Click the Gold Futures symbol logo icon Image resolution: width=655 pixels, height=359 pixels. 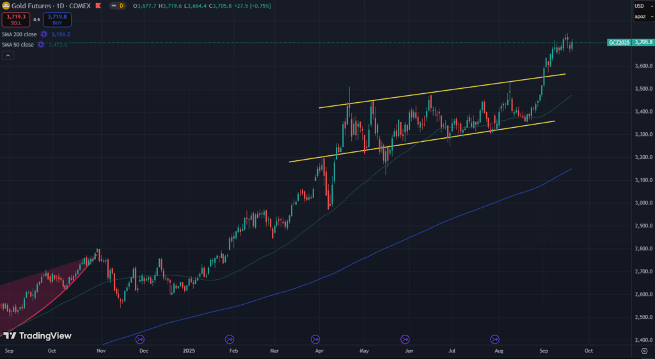pos(6,5)
